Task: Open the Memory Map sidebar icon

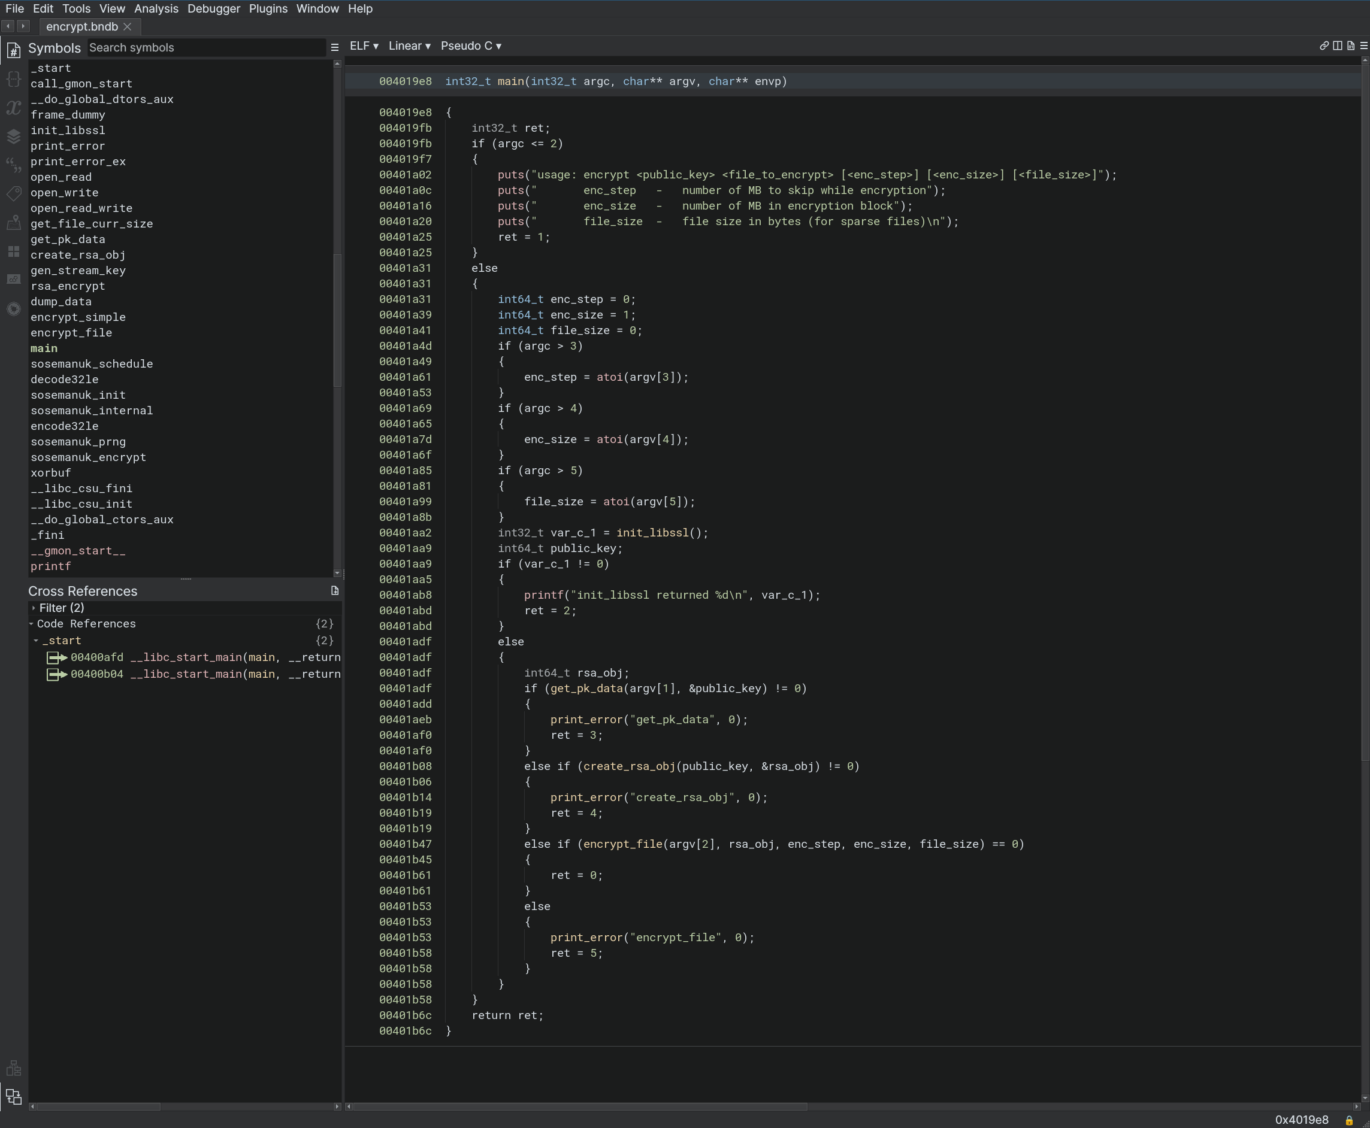Action: [14, 222]
